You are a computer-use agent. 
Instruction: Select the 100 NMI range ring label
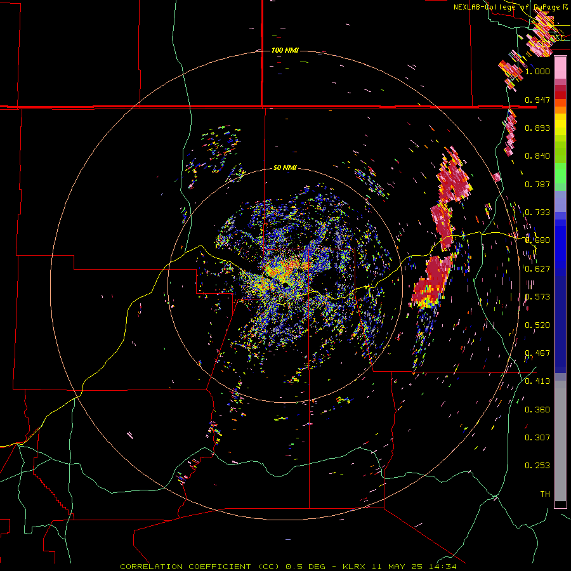(285, 50)
